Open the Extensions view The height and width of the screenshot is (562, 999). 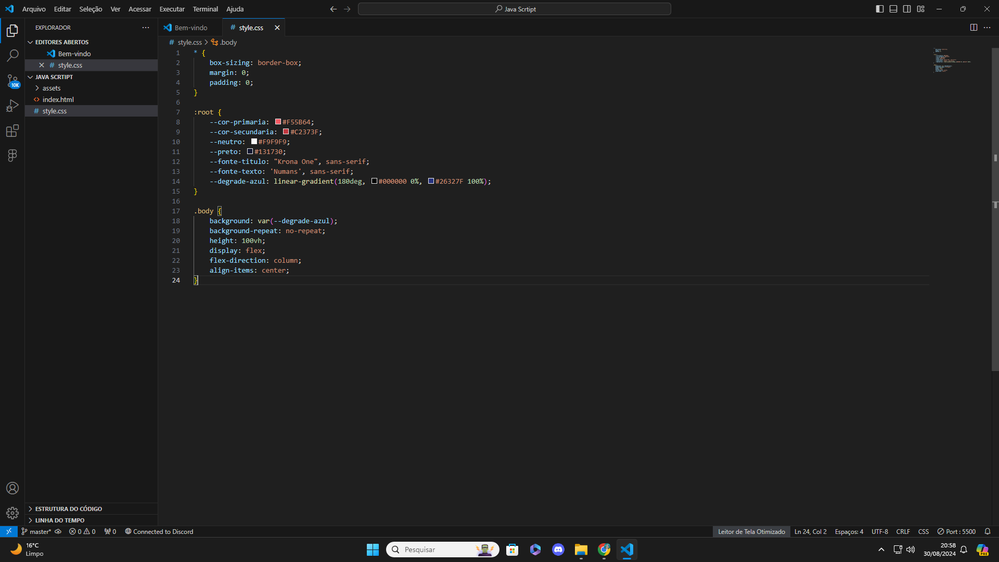tap(12, 131)
